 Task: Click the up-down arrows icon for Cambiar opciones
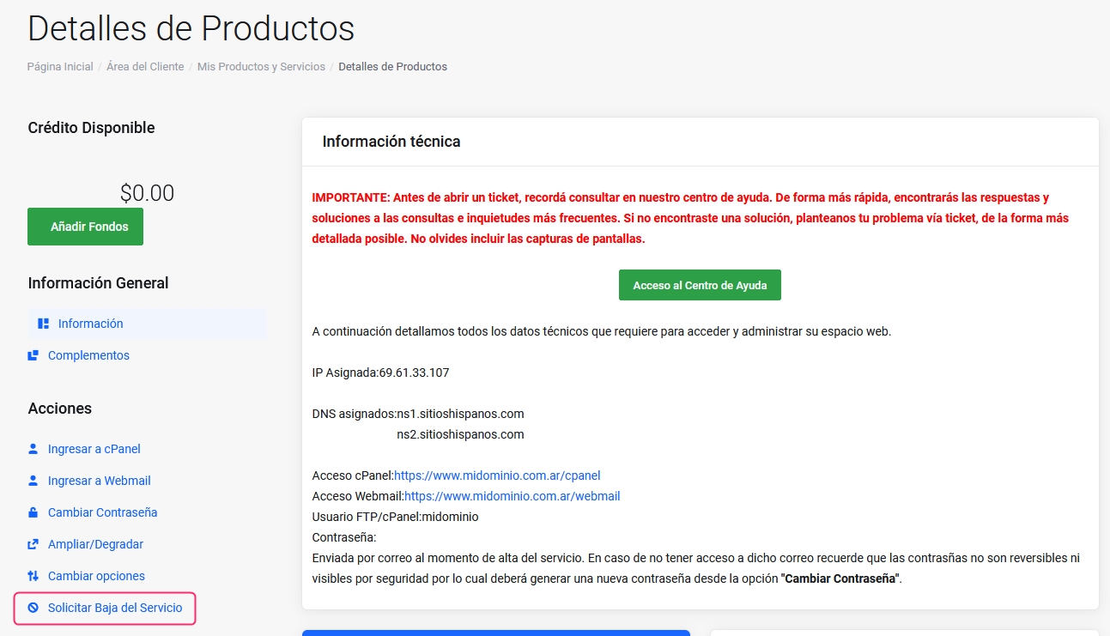coord(33,576)
